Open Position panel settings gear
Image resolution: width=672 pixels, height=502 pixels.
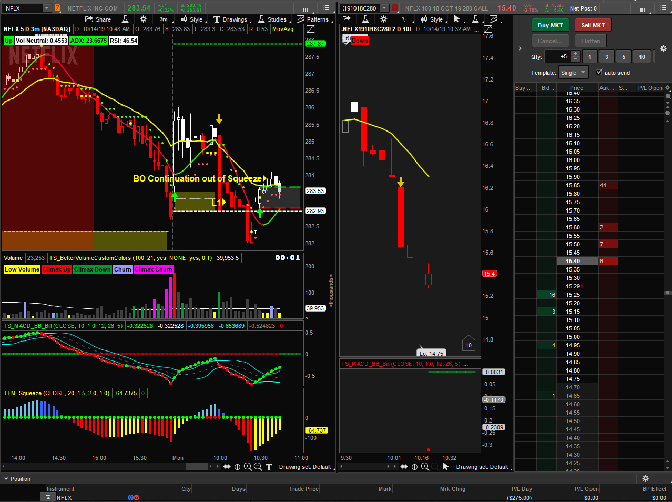646,478
